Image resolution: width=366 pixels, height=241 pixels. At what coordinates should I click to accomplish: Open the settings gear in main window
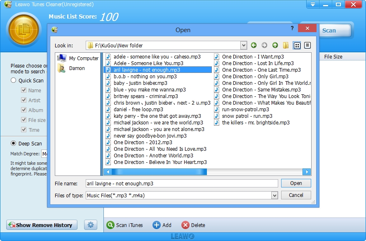[x=91, y=225]
